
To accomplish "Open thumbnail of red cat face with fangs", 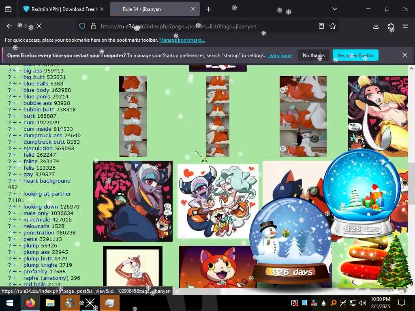I will click(218, 266).
